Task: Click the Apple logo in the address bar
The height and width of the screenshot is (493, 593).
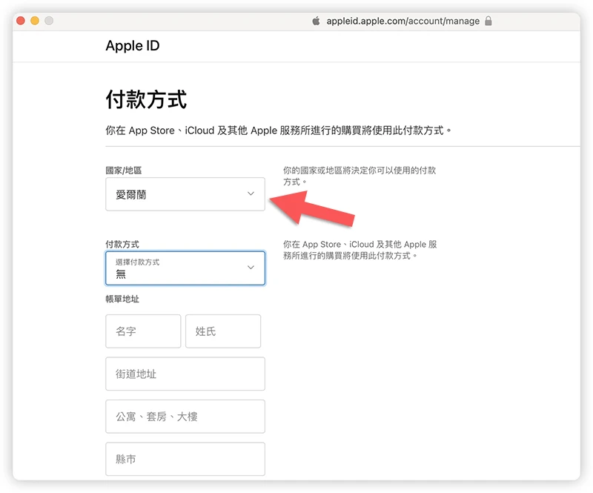Action: pos(315,21)
